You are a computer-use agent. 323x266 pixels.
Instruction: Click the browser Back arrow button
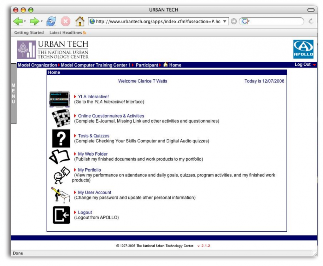(18, 21)
